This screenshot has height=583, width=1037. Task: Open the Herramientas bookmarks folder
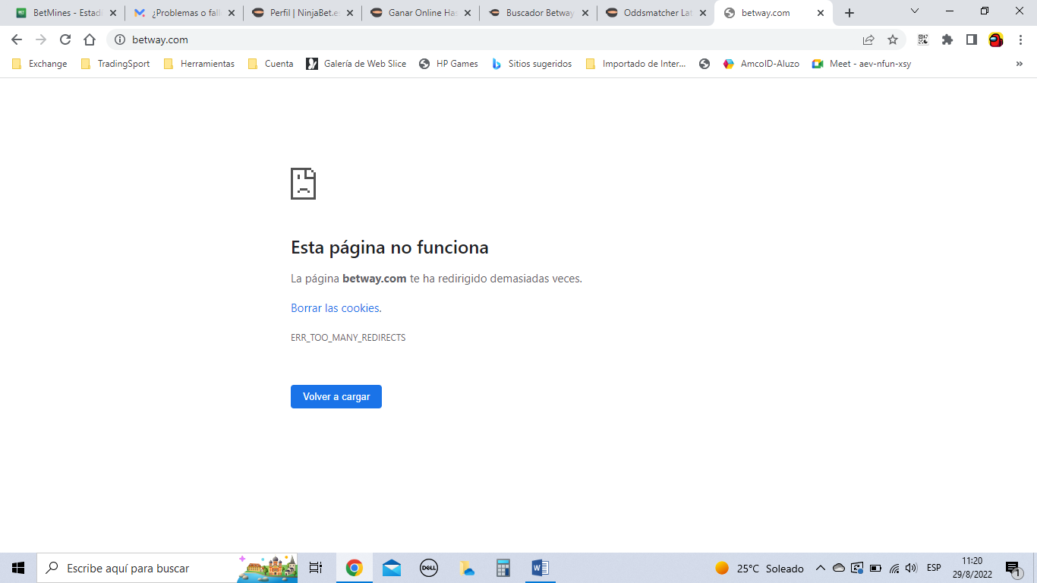pos(199,64)
